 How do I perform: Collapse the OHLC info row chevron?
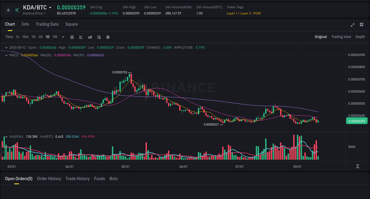(x=6, y=47)
